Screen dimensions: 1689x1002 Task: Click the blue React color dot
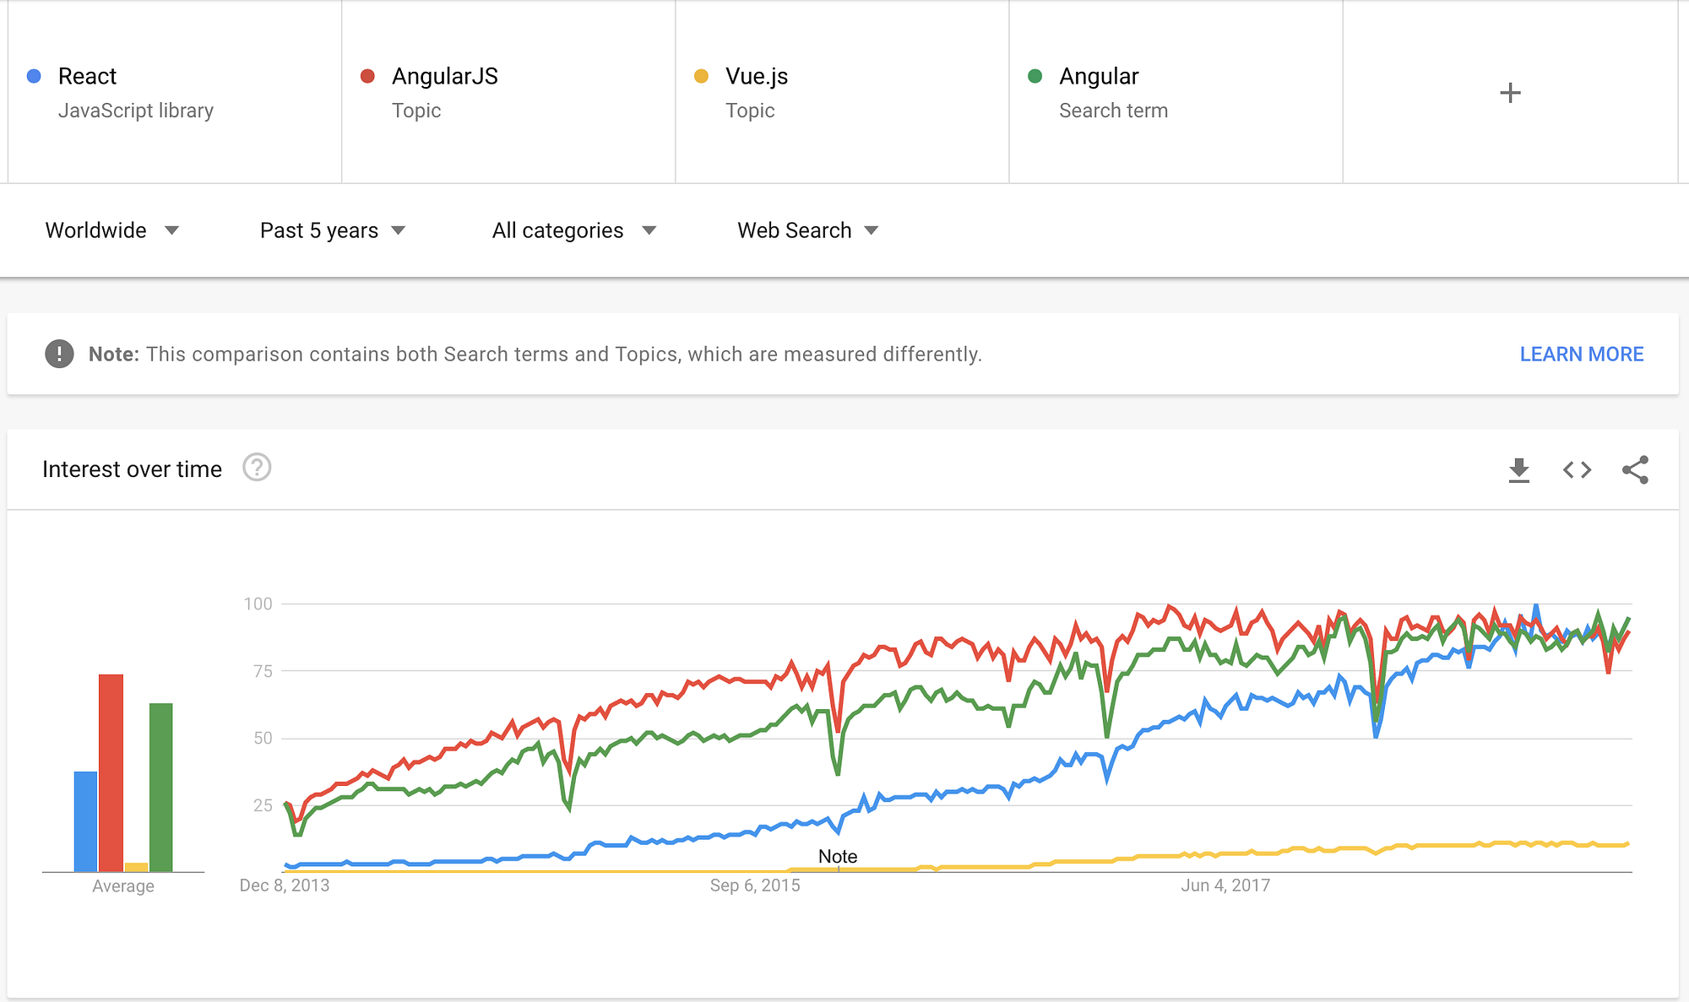(34, 76)
